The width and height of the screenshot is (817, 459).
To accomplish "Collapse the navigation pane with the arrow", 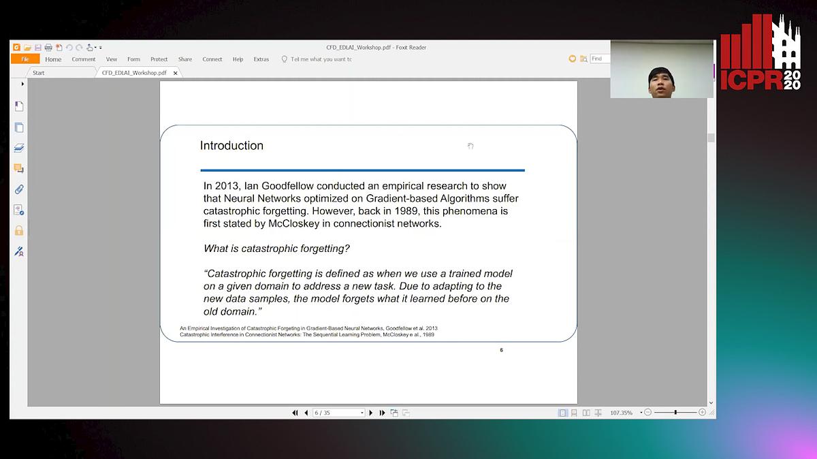I will (21, 83).
